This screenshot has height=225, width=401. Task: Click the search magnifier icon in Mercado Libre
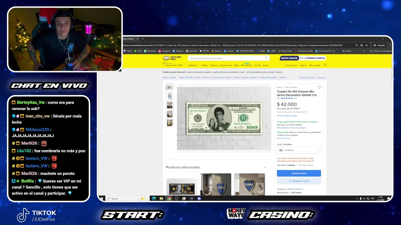coord(266,58)
